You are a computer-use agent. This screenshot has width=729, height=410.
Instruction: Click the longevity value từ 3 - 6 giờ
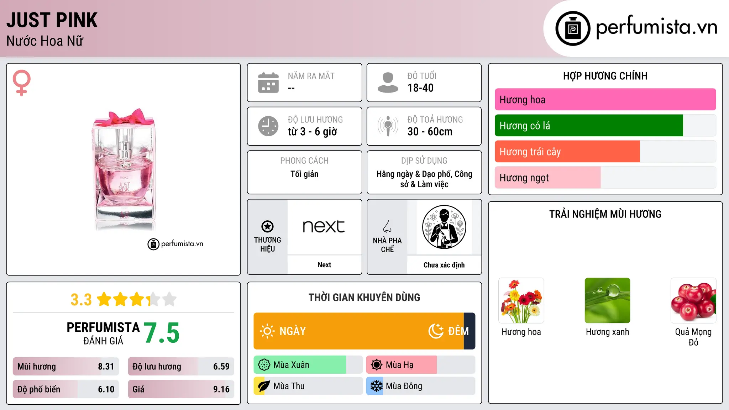[x=312, y=132]
